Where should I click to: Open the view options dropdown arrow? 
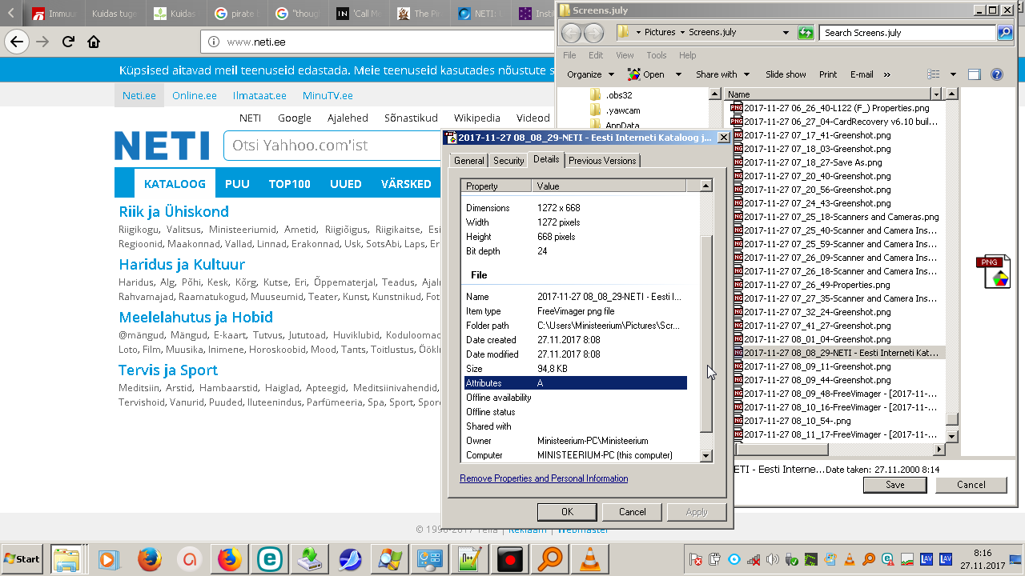[x=953, y=74]
